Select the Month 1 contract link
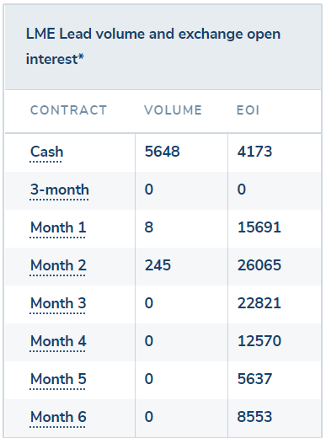The image size is (326, 438). click(x=58, y=227)
